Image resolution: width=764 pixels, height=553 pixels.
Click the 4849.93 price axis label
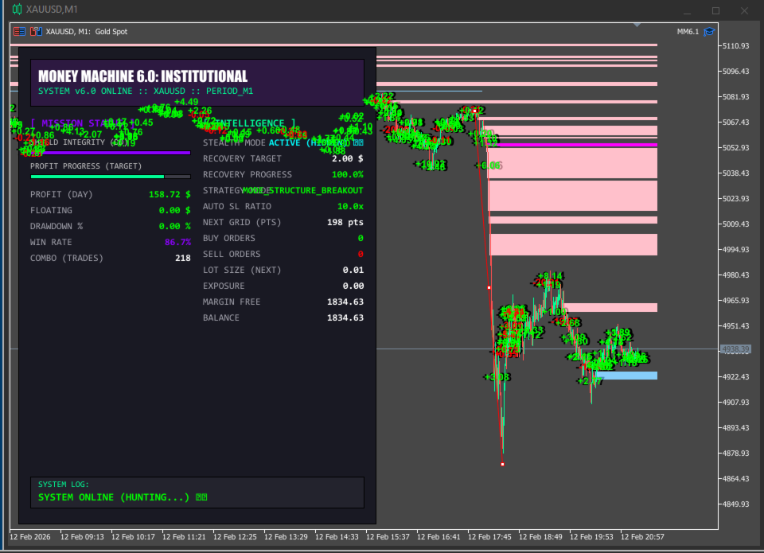point(735,504)
